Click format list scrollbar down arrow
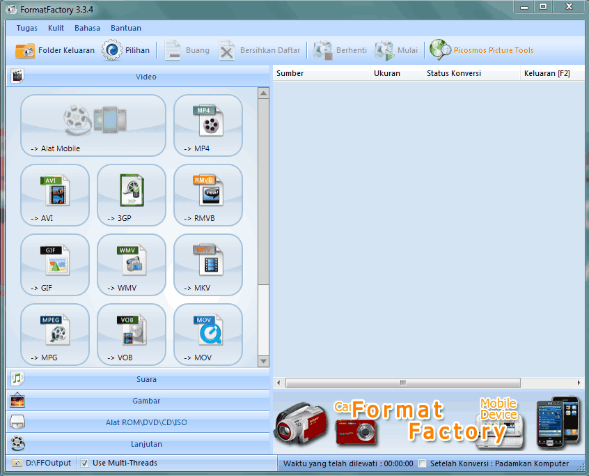The height and width of the screenshot is (476, 589). 263,361
